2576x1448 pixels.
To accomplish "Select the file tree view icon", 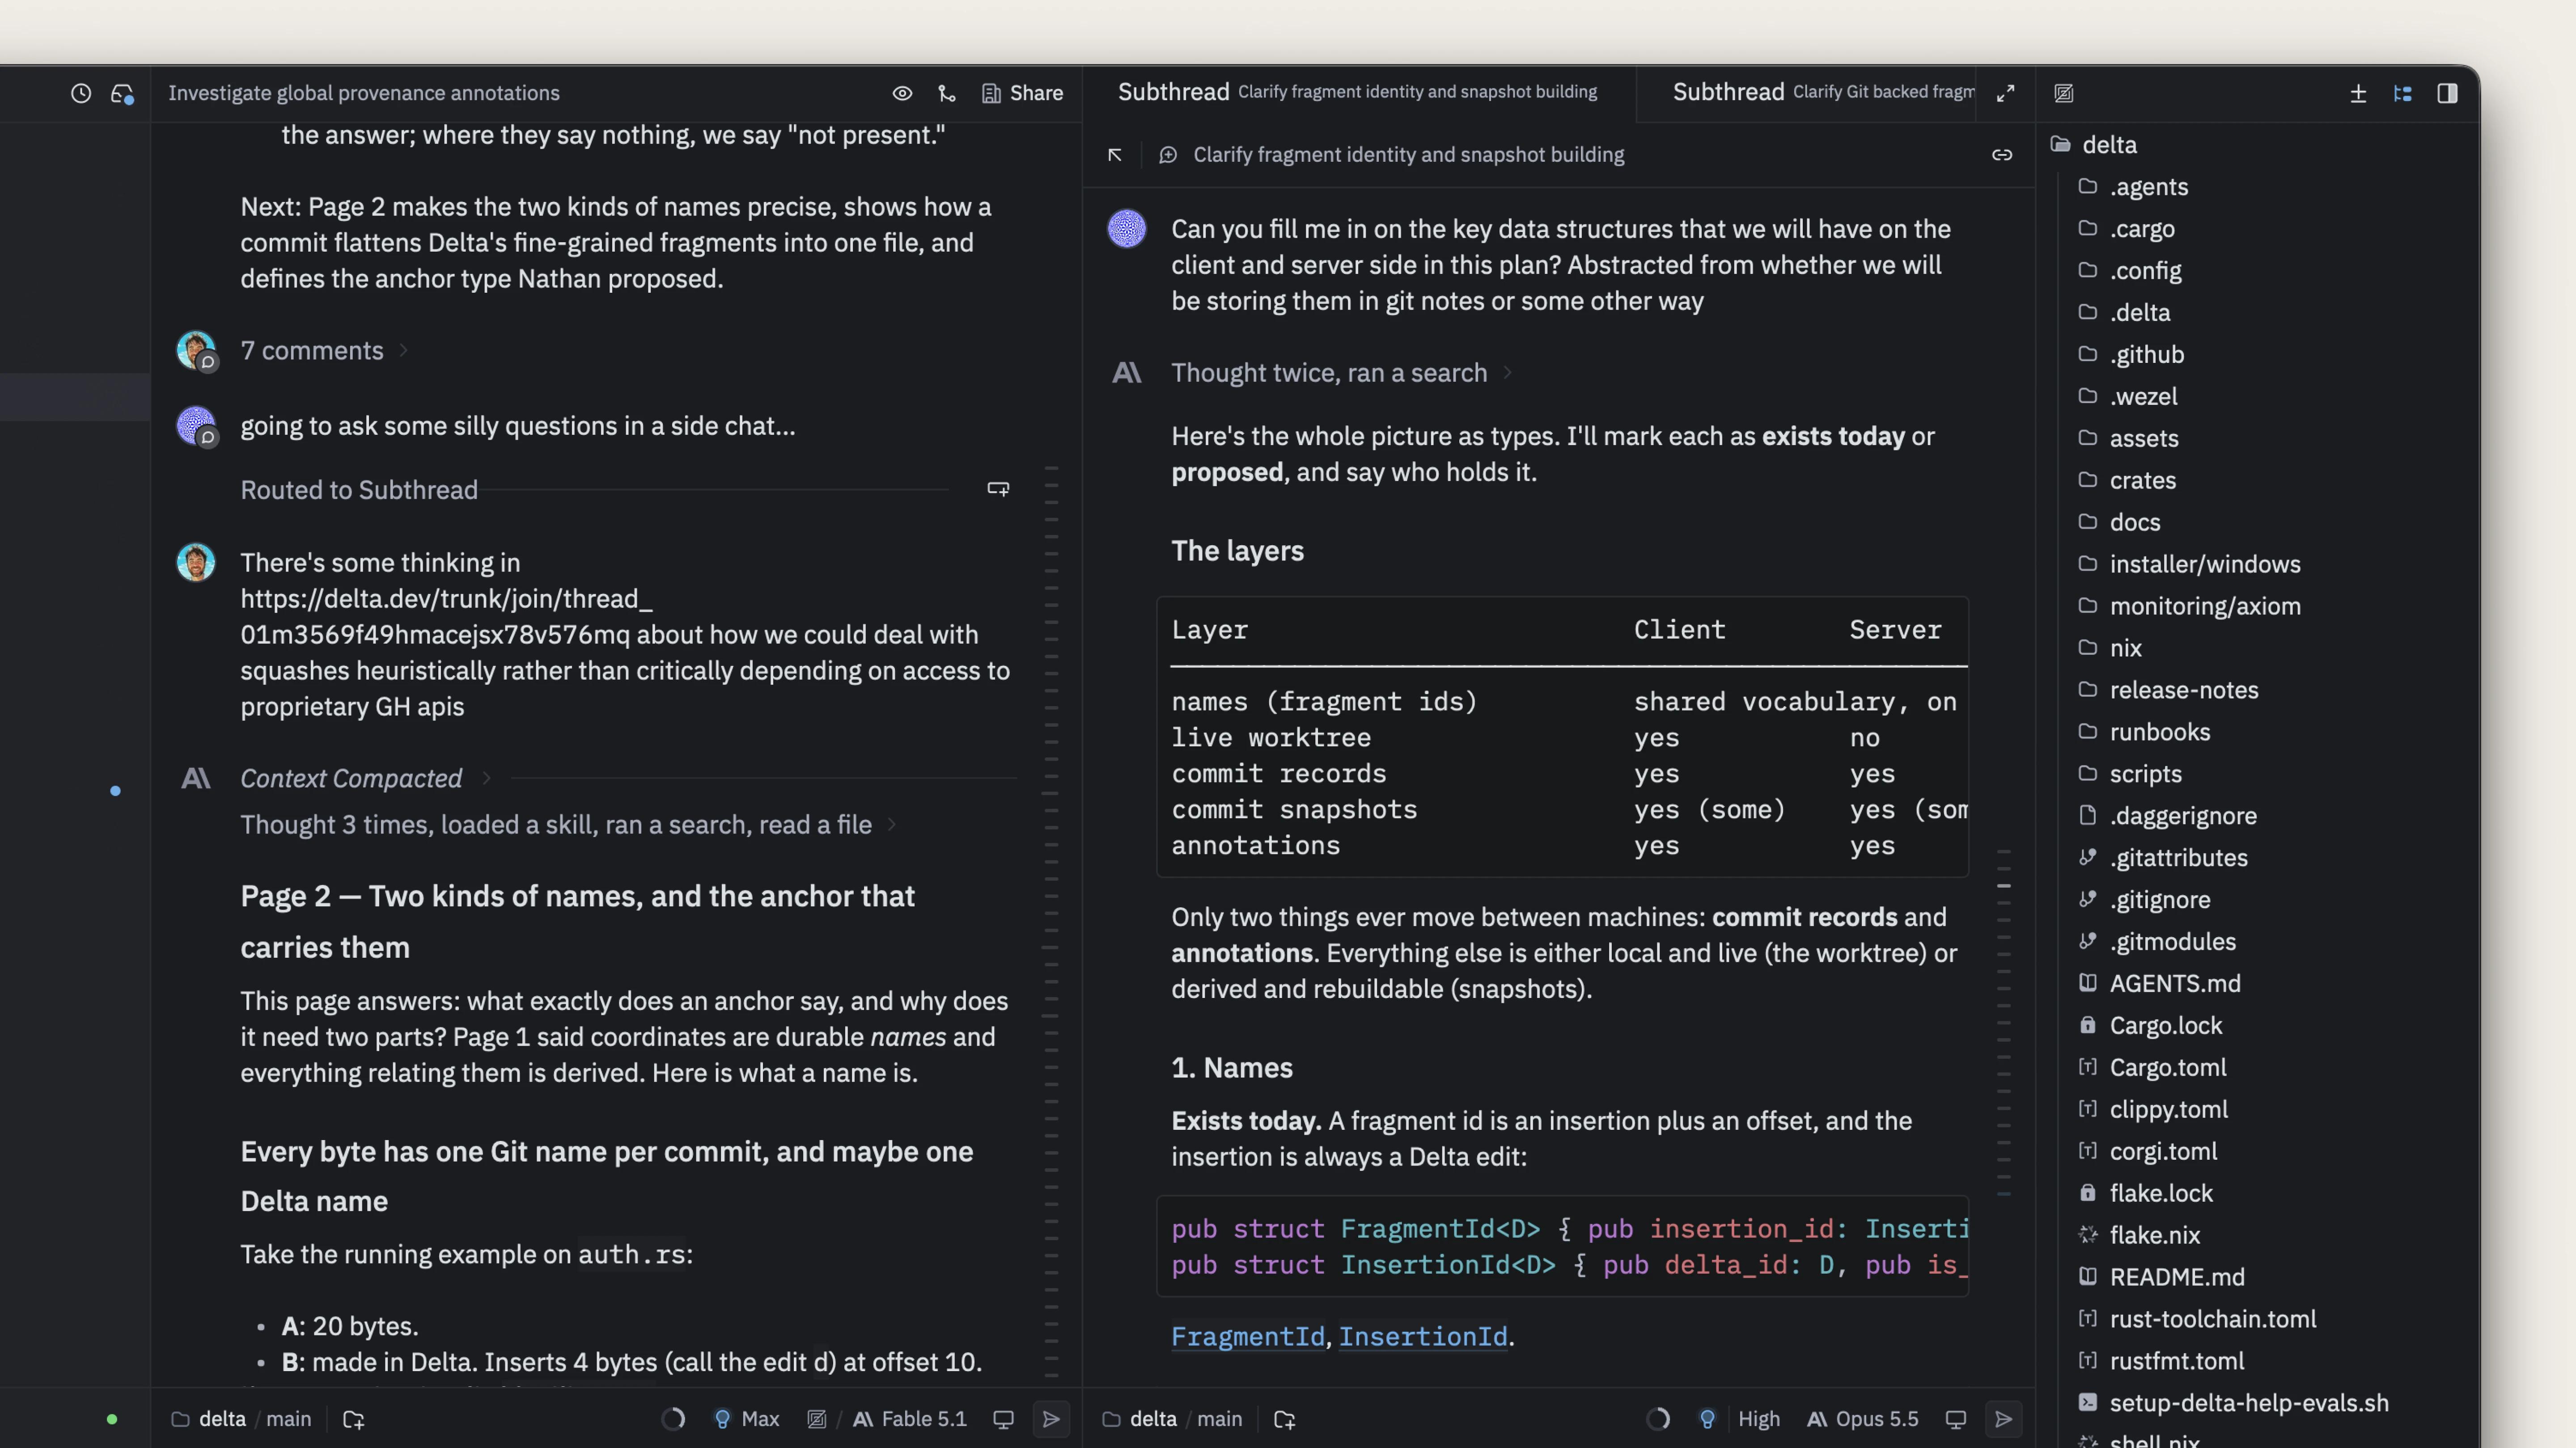I will click(2403, 94).
